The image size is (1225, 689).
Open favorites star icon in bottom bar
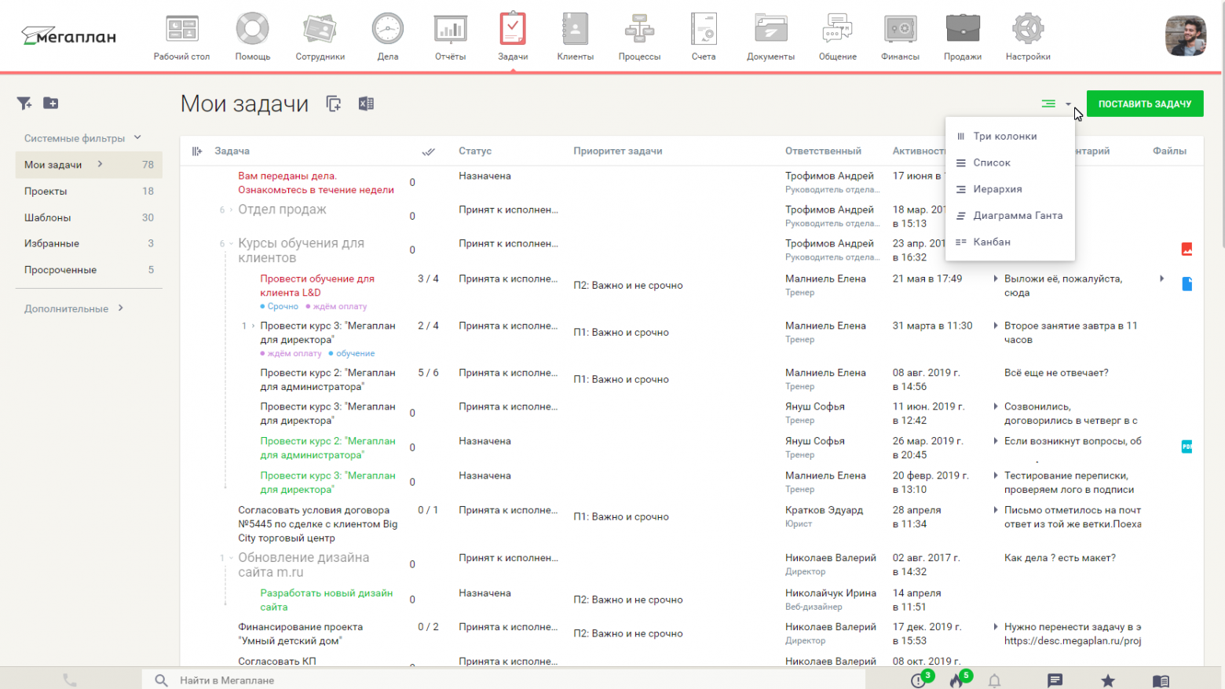point(1107,680)
